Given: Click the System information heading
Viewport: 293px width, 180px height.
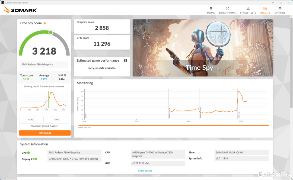Looking at the screenshot, I should pyautogui.click(x=34, y=144).
